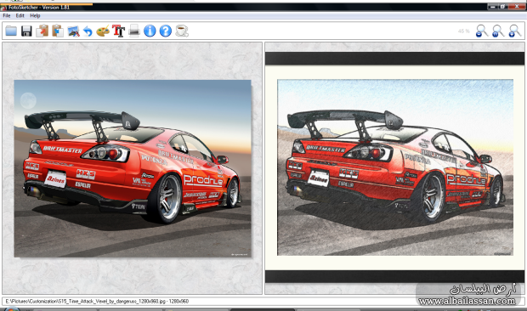Add text using the T icon
This screenshot has height=311, width=527.
click(118, 31)
